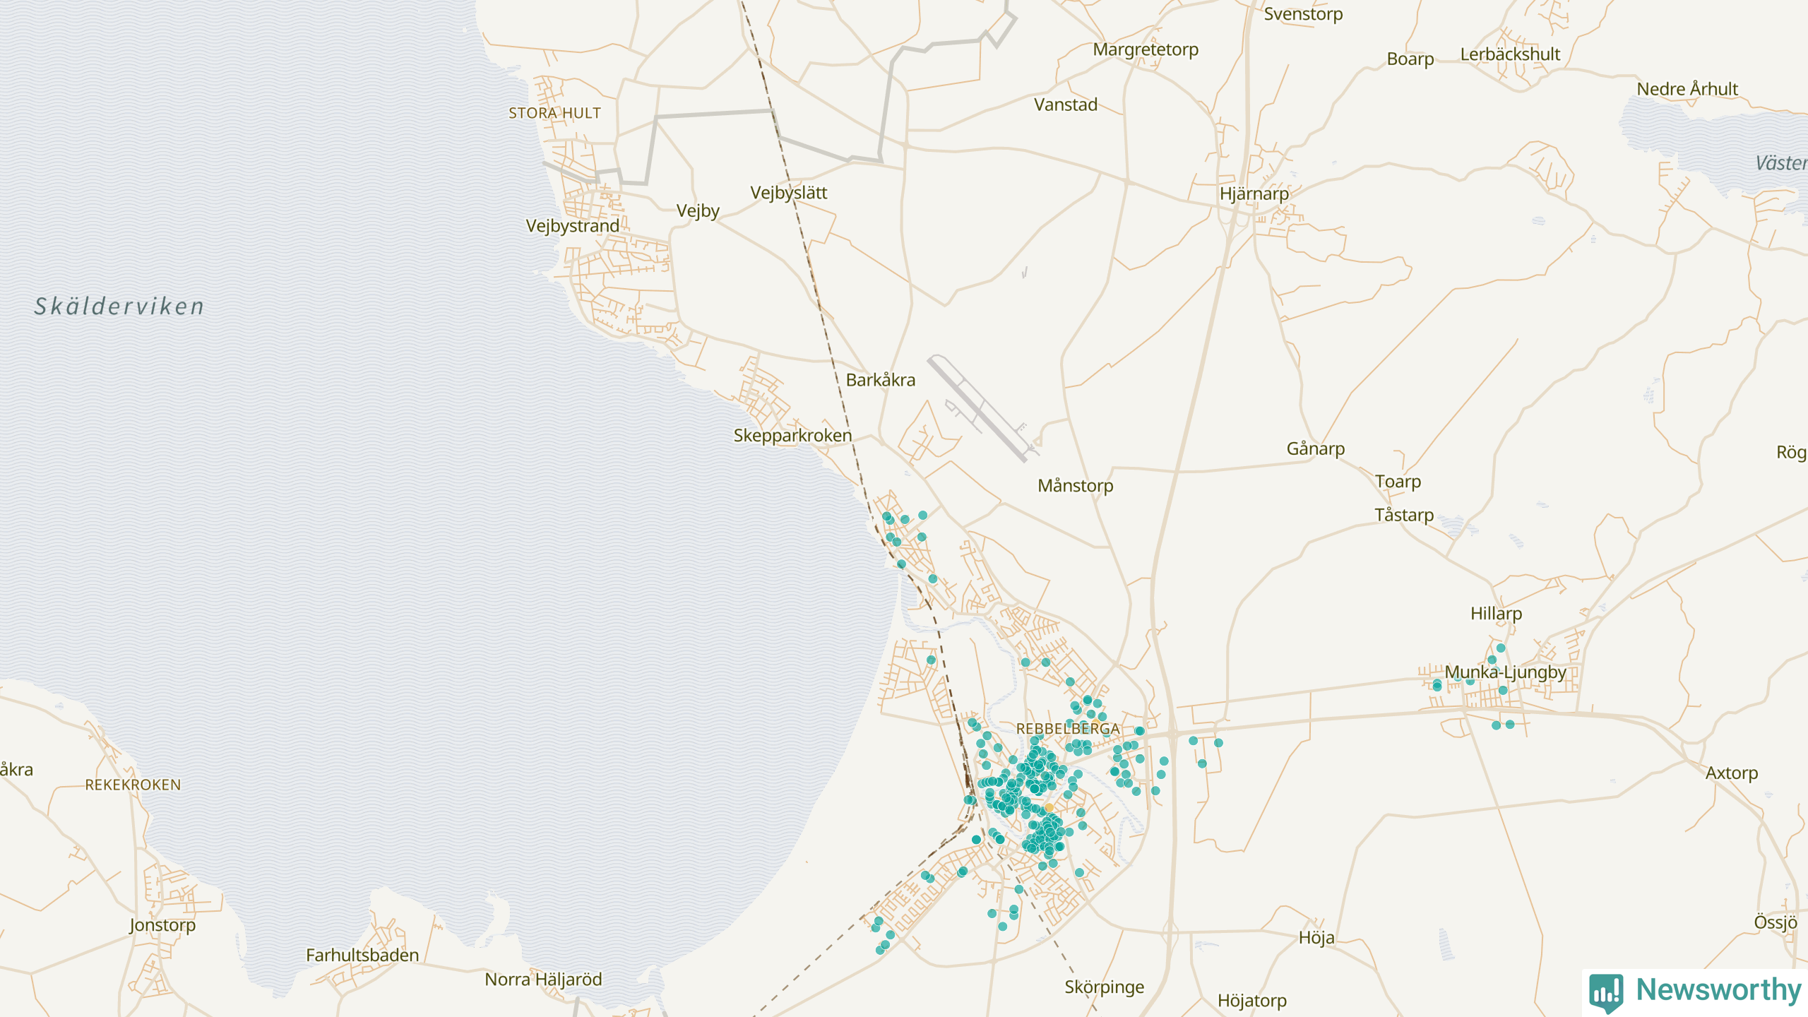Click the Axtorp place label

coord(1732,773)
